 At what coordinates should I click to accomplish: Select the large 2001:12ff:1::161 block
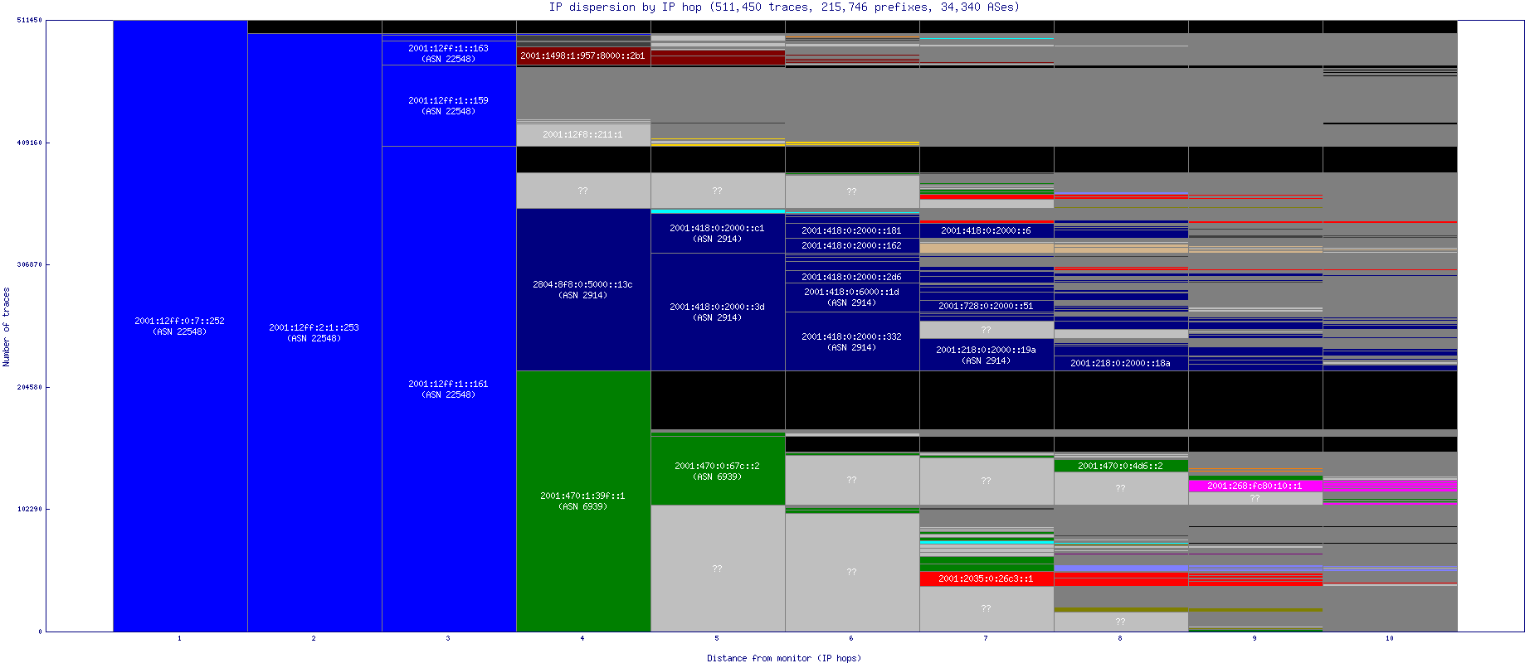[449, 389]
